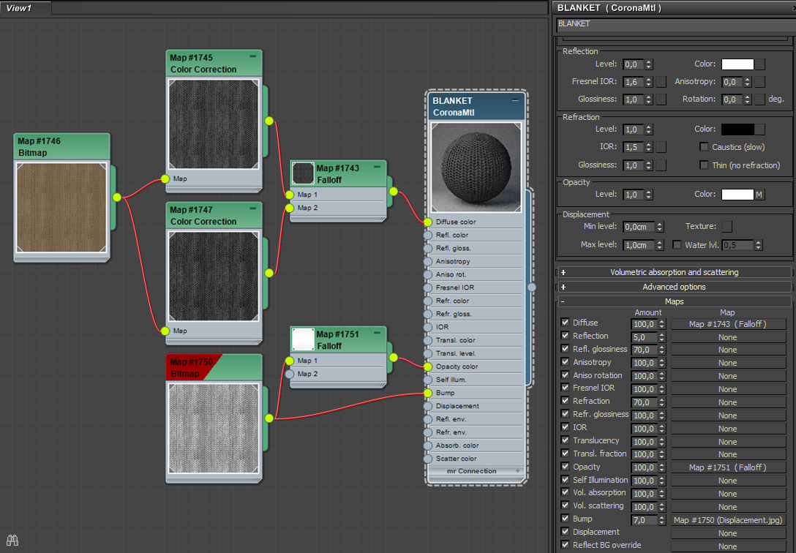This screenshot has width=796, height=553.
Task: Click Map 1 socket of Map #1743
Action: coord(290,195)
